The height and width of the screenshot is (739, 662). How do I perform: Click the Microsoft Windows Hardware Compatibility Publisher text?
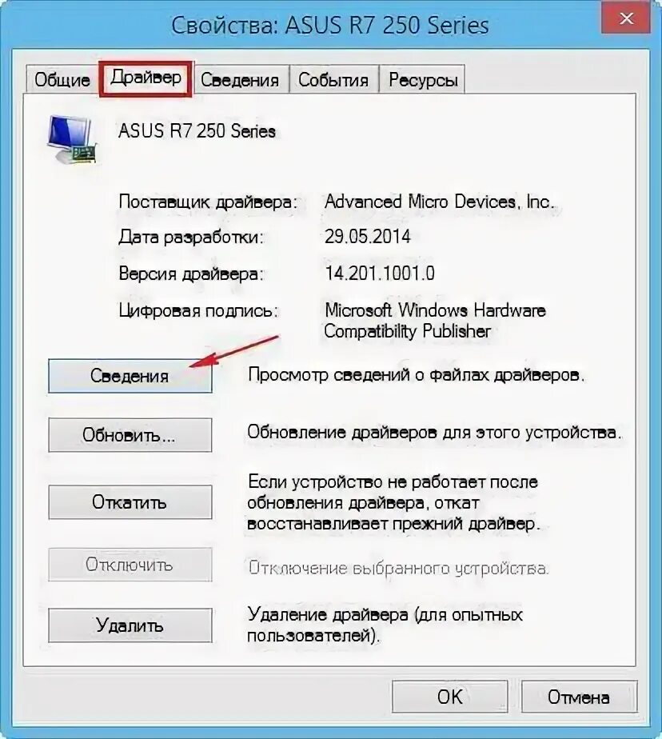pos(435,321)
